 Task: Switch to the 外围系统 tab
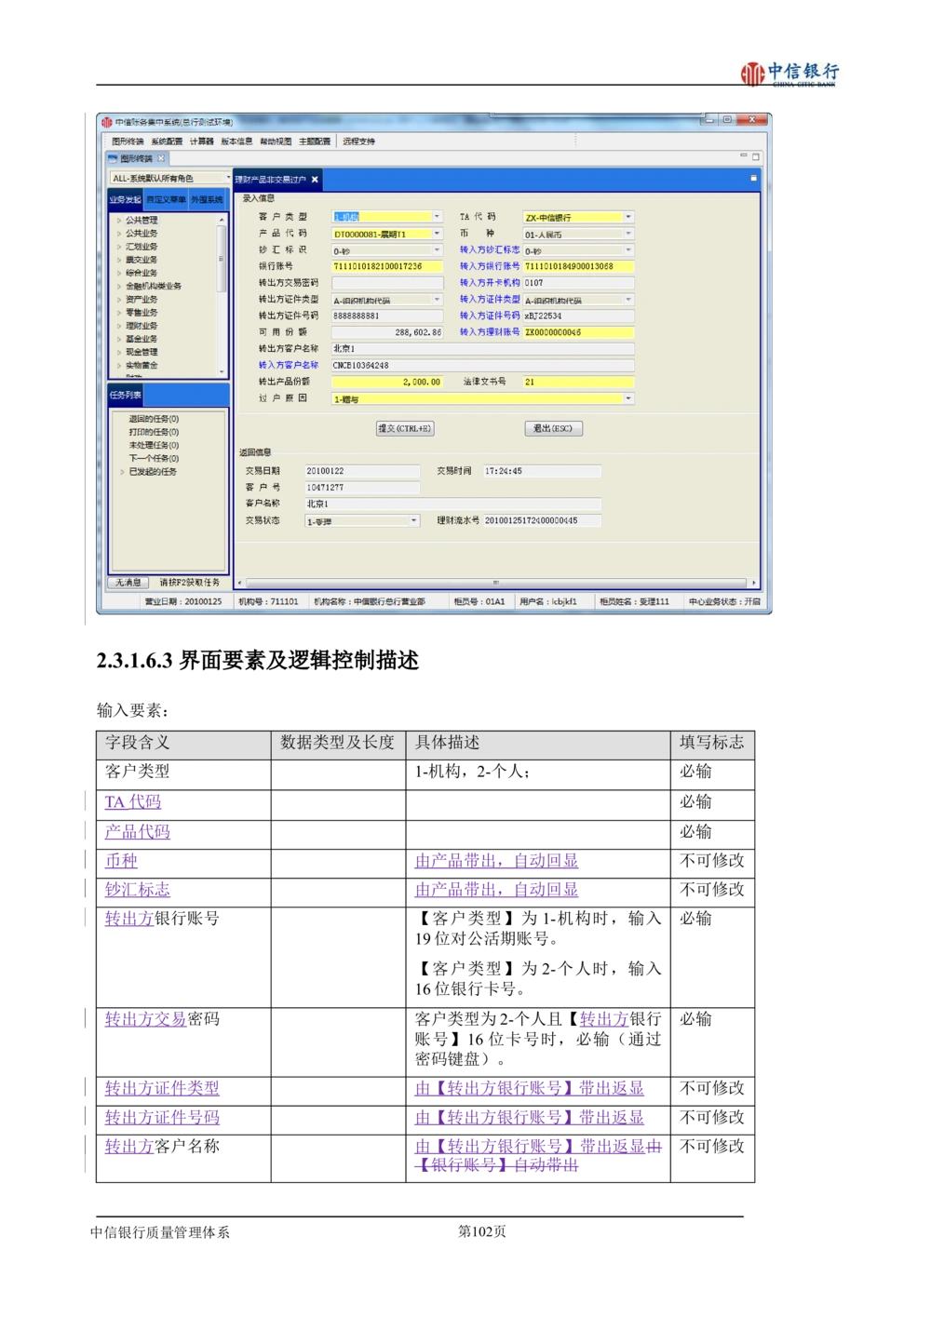(207, 200)
